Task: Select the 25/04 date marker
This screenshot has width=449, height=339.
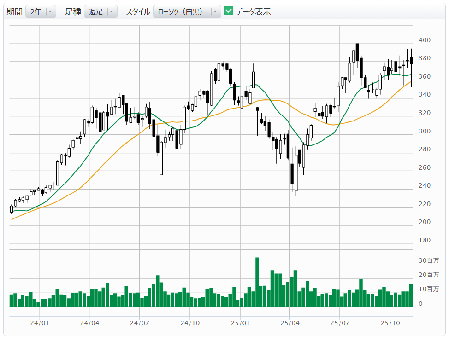Action: point(289,323)
